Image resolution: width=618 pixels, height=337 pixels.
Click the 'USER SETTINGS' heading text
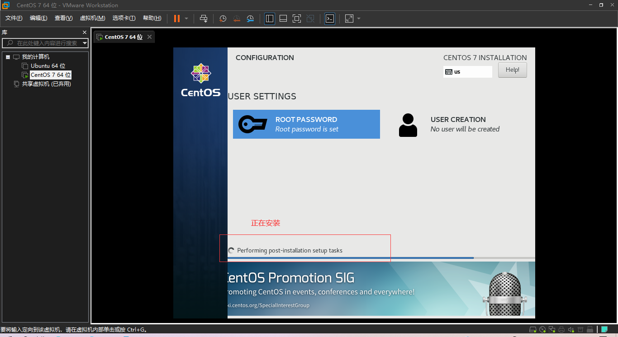262,96
